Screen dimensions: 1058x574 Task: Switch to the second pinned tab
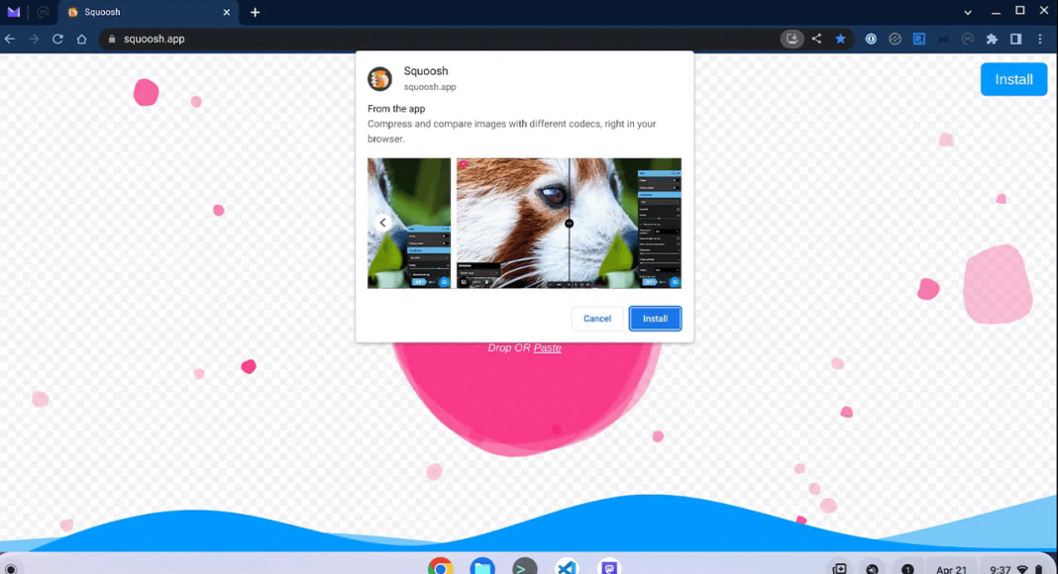[43, 12]
